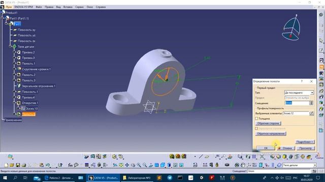The image size is (325, 182).
Task: Click the Выбранные элементы field Эскиз.12
Action: [x=296, y=113]
